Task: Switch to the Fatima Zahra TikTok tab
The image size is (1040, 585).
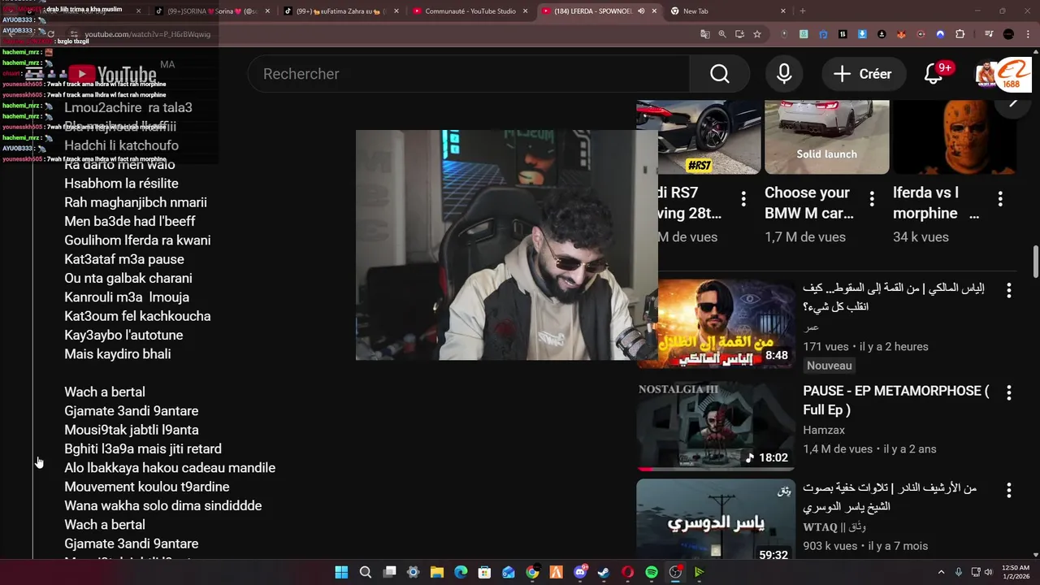Action: tap(340, 11)
